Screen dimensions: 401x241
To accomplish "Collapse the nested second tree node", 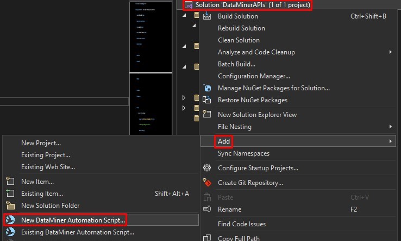I will (194, 26).
